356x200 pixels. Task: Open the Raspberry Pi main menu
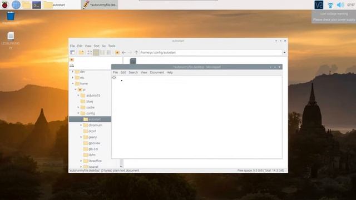(5, 5)
